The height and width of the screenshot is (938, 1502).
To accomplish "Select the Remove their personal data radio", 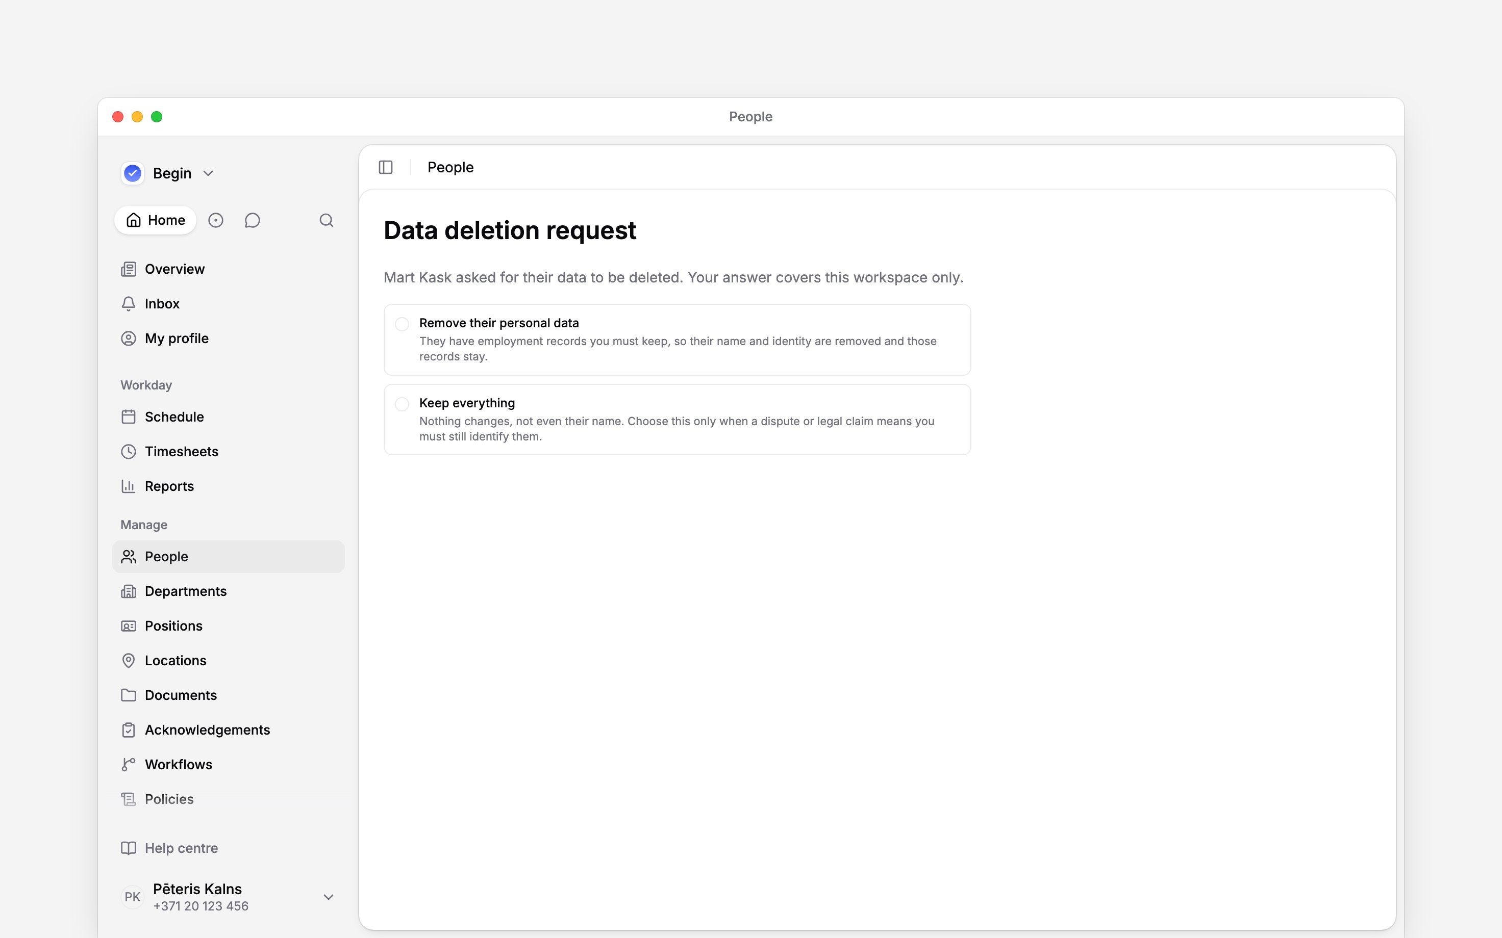I will [402, 324].
